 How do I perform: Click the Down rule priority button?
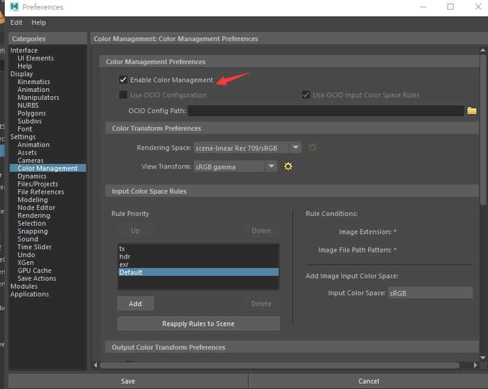click(261, 230)
